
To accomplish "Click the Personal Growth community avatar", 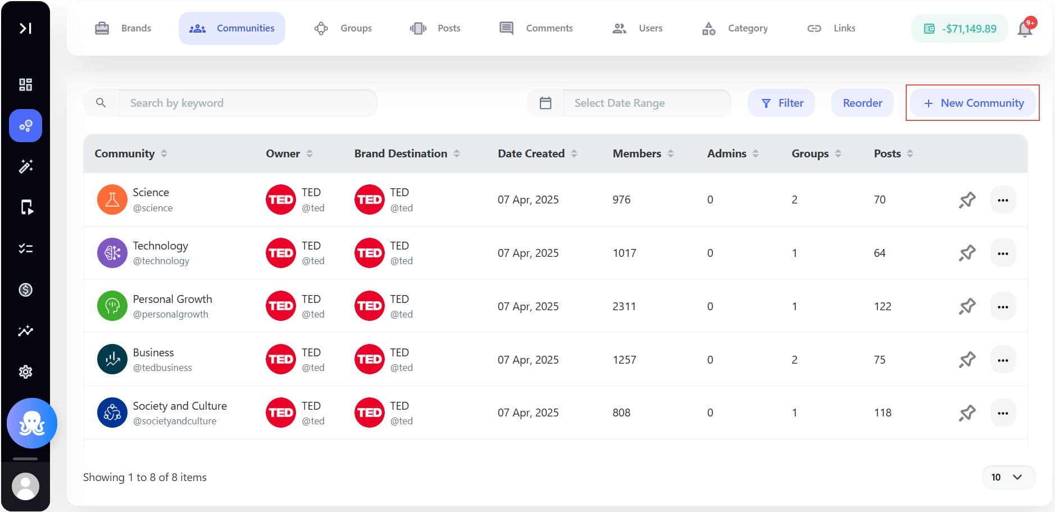I will pos(112,306).
